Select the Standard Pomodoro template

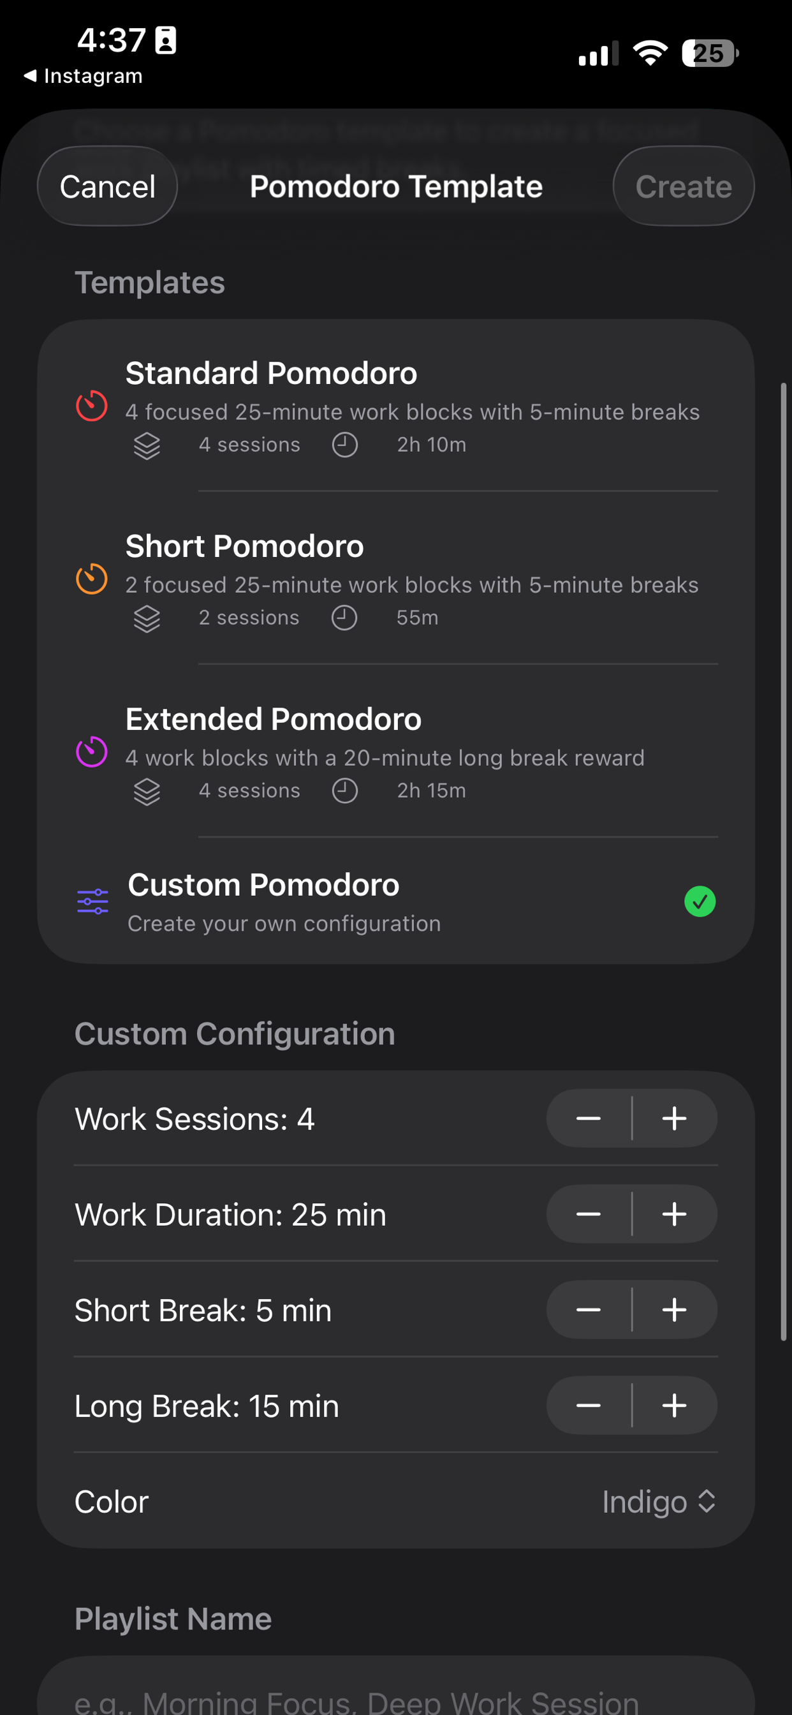(x=396, y=406)
